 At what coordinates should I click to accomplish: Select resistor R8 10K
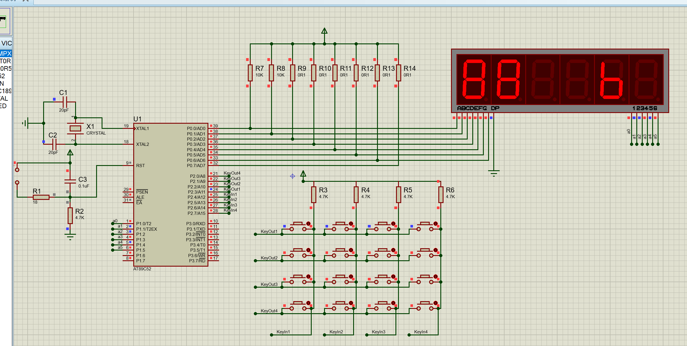pyautogui.click(x=271, y=73)
